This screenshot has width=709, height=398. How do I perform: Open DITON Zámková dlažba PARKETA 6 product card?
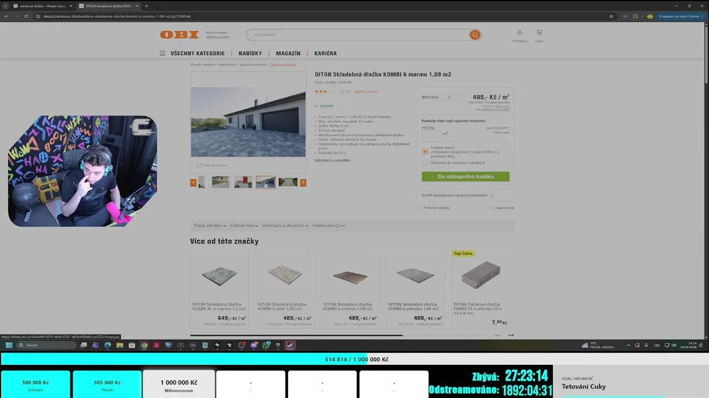(x=480, y=289)
